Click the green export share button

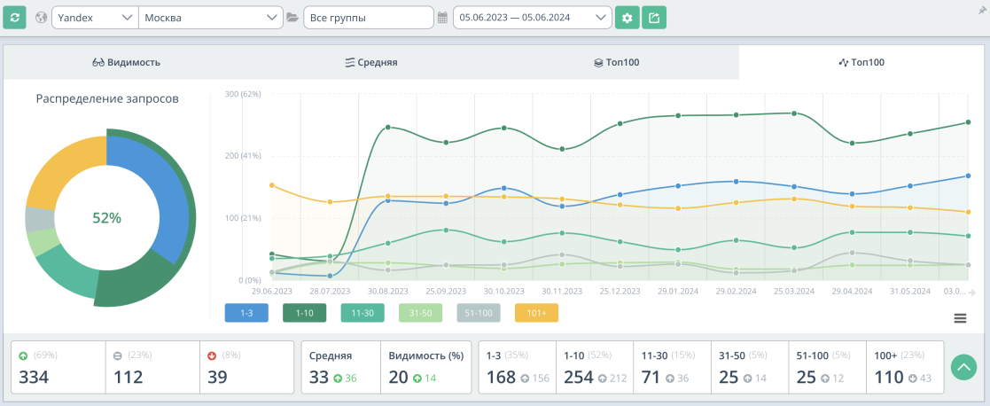coord(654,18)
